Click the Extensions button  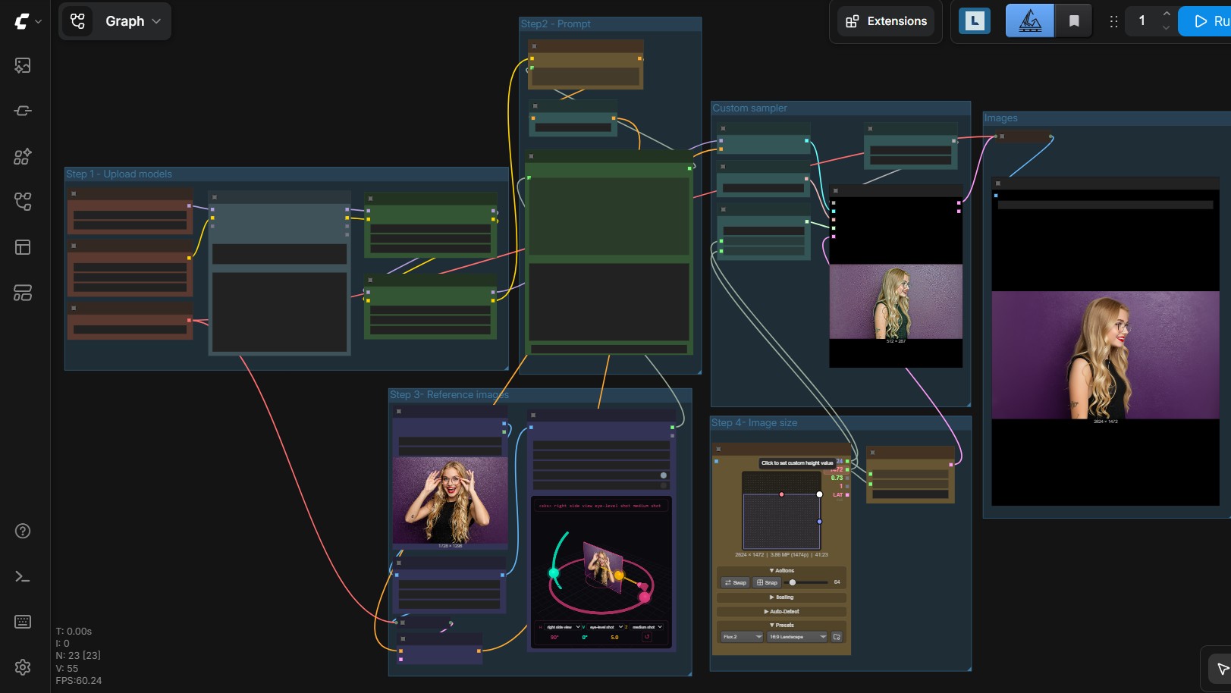tap(886, 21)
